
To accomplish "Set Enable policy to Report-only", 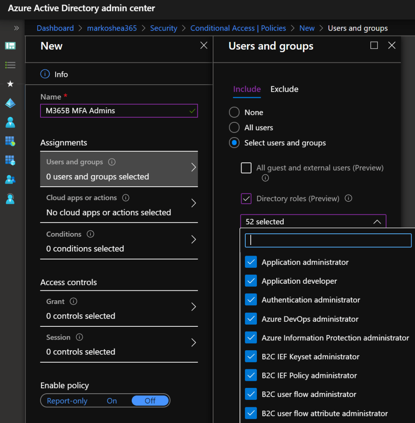I will tap(67, 401).
